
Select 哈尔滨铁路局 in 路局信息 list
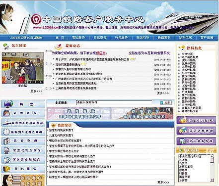point(190,57)
